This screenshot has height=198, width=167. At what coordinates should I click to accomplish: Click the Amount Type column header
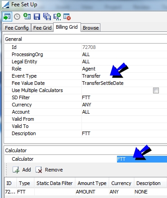92,183
